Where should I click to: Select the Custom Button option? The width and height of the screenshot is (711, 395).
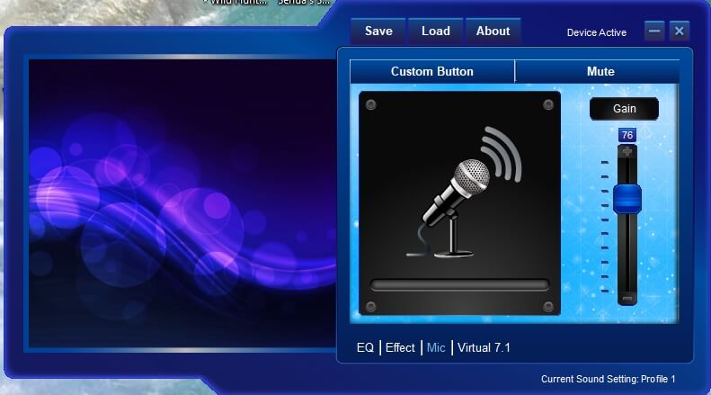coord(432,71)
